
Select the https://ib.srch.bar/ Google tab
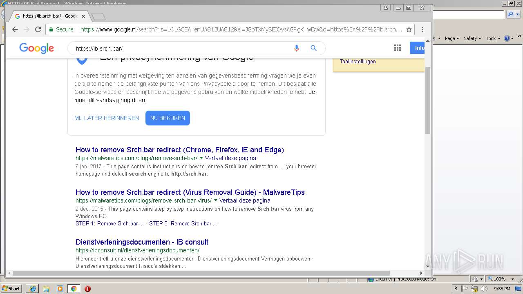click(x=49, y=16)
